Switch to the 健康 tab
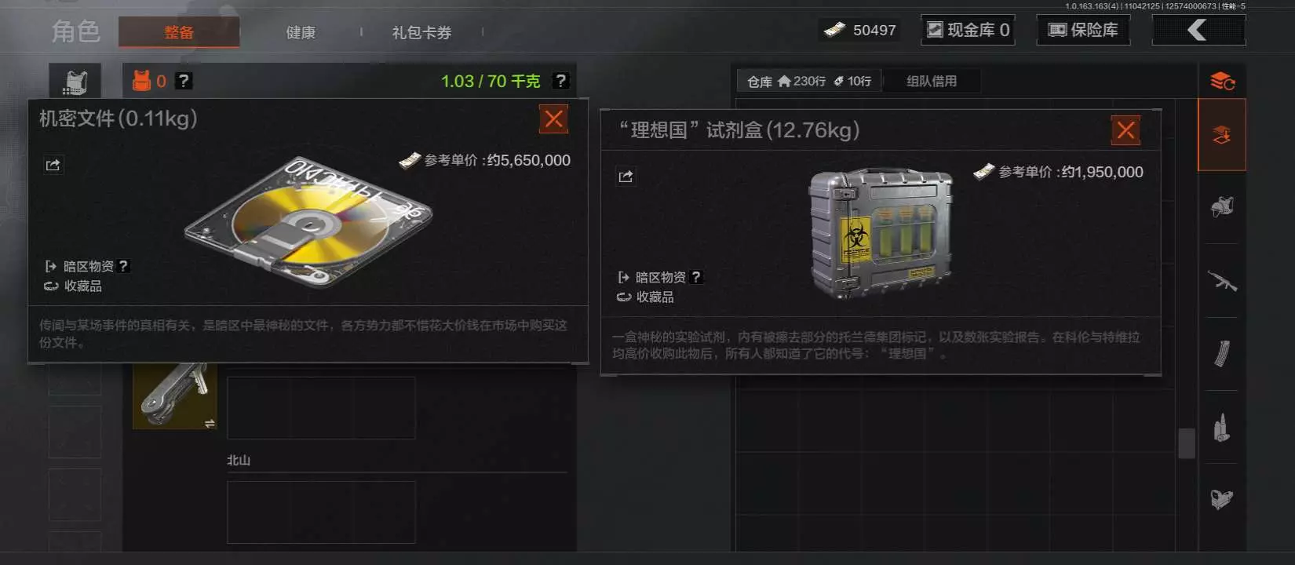This screenshot has width=1295, height=565. click(301, 32)
